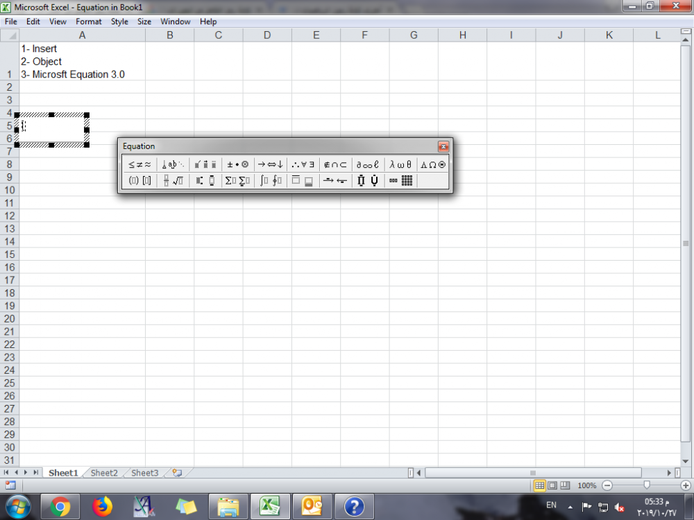Switch to Normal view in status bar
The width and height of the screenshot is (694, 520).
(x=539, y=485)
